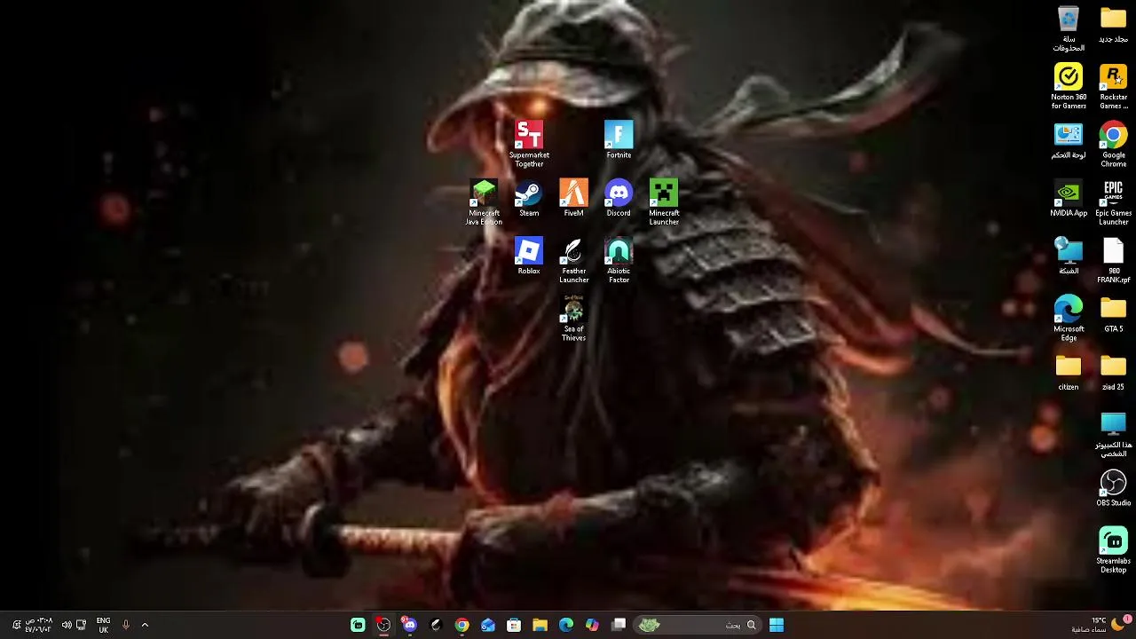Click the volume speaker tray icon

[67, 625]
